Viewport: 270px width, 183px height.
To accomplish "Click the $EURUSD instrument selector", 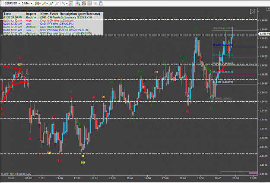I will [12, 3].
